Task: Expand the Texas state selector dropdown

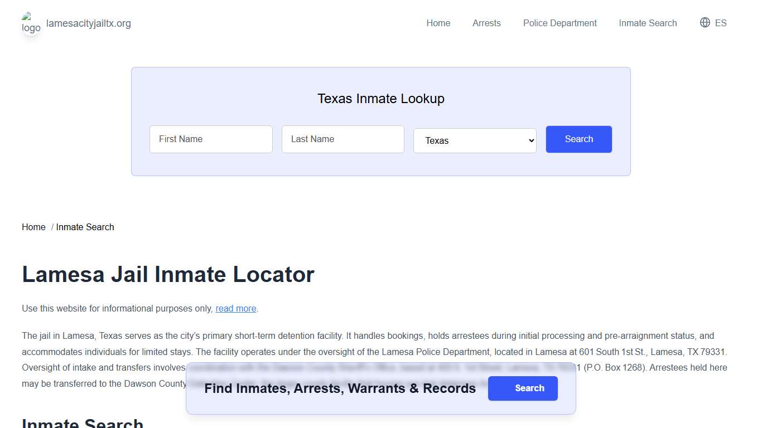Action: tap(475, 140)
